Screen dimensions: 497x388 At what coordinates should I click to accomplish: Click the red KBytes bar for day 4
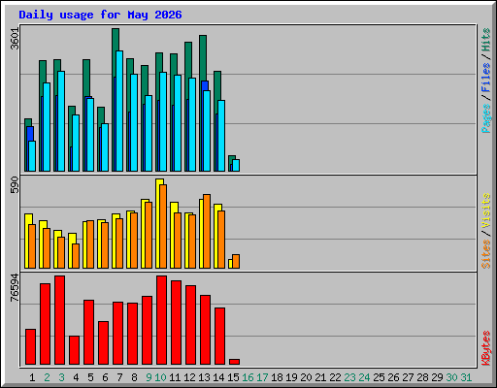point(74,350)
